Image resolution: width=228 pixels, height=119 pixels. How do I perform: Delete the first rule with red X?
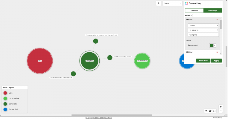pyautogui.click(x=217, y=20)
